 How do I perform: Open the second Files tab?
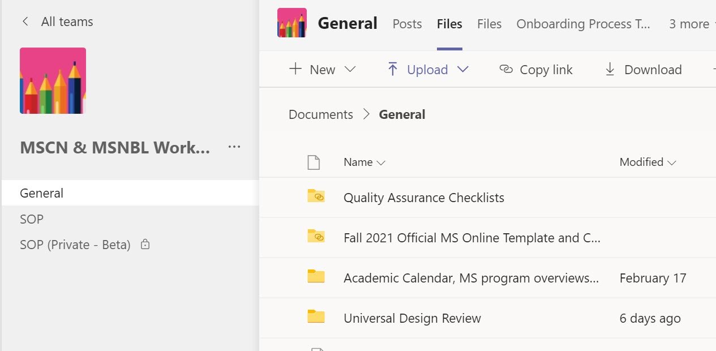(489, 24)
